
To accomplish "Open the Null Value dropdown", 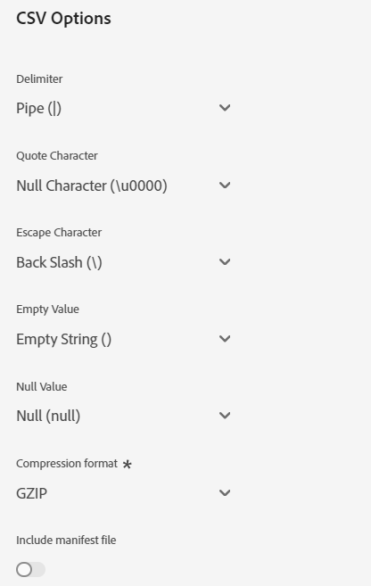I will point(124,416).
